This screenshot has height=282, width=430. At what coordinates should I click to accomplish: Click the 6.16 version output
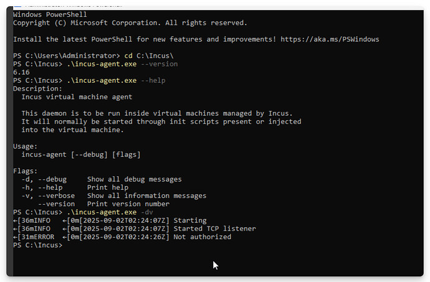(21, 72)
